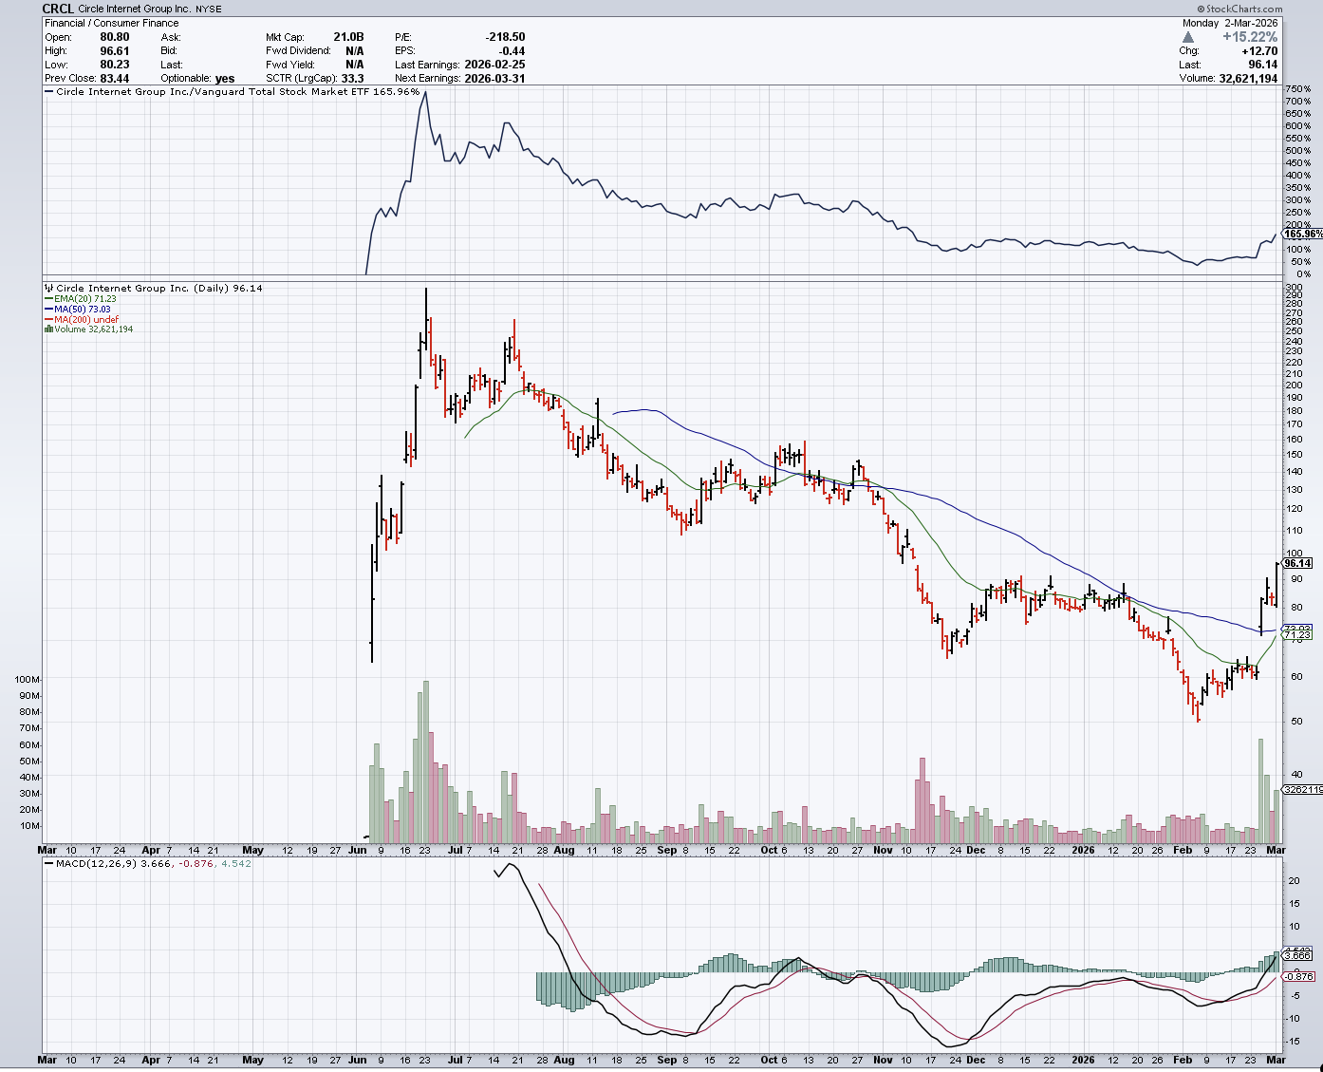Screen dimensions: 1323x1072
Task: Select the red MA(200) undef legend entry
Action: pos(84,320)
